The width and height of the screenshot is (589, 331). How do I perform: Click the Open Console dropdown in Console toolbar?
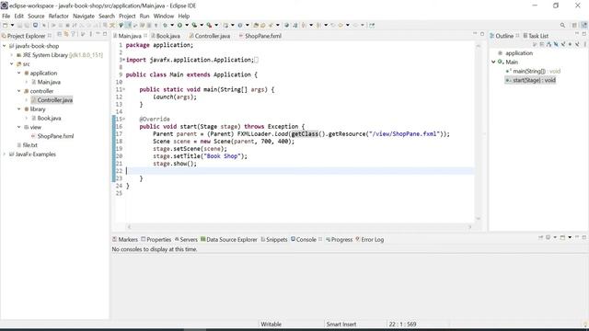pyautogui.click(x=570, y=237)
